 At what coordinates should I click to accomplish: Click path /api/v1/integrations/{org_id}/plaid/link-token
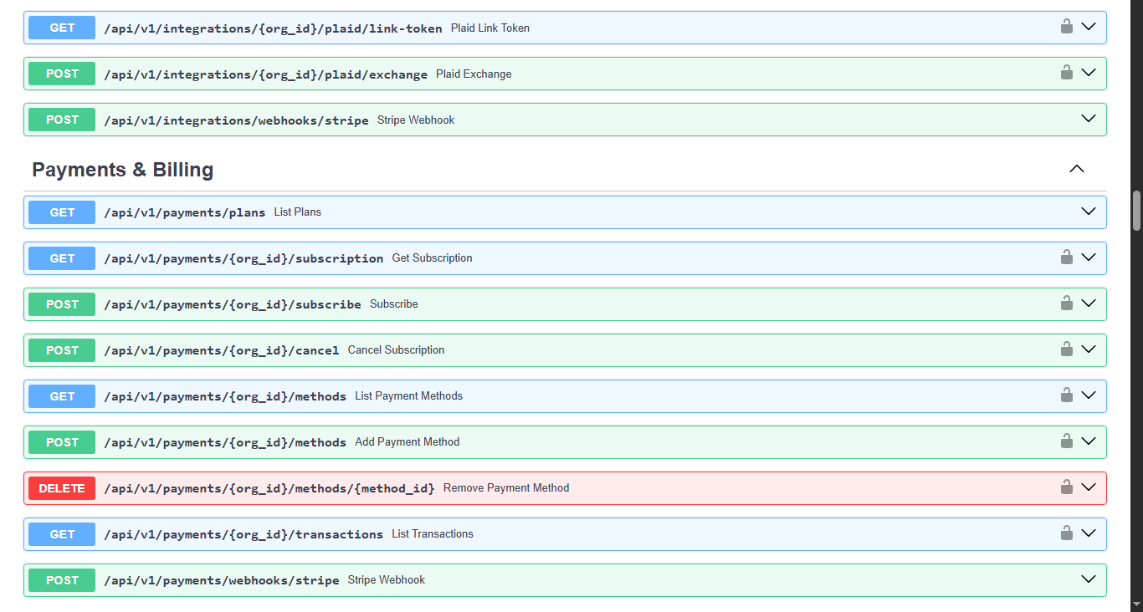click(x=273, y=28)
